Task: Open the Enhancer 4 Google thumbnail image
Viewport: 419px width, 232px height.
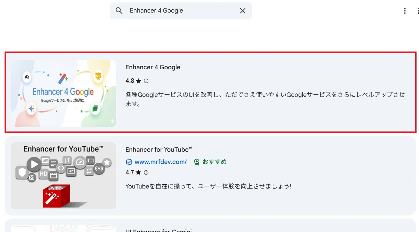Action: tap(63, 93)
